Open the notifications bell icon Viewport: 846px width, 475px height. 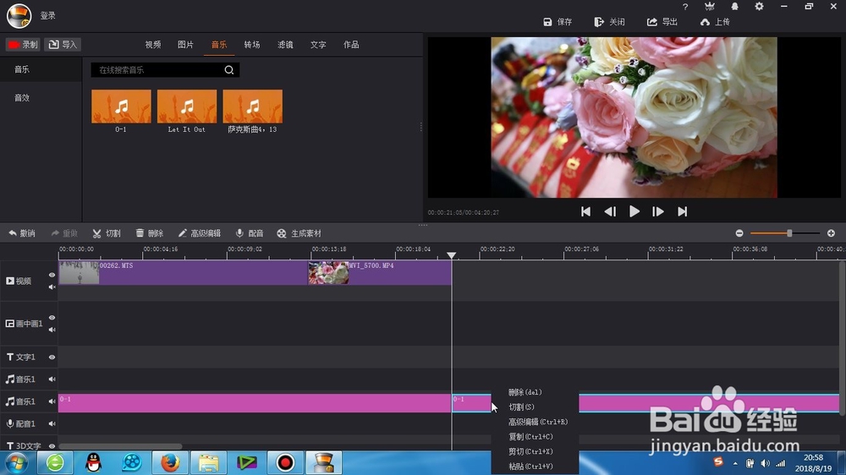coord(734,7)
